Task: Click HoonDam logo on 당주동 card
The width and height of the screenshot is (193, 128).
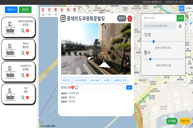Action: [10, 27]
